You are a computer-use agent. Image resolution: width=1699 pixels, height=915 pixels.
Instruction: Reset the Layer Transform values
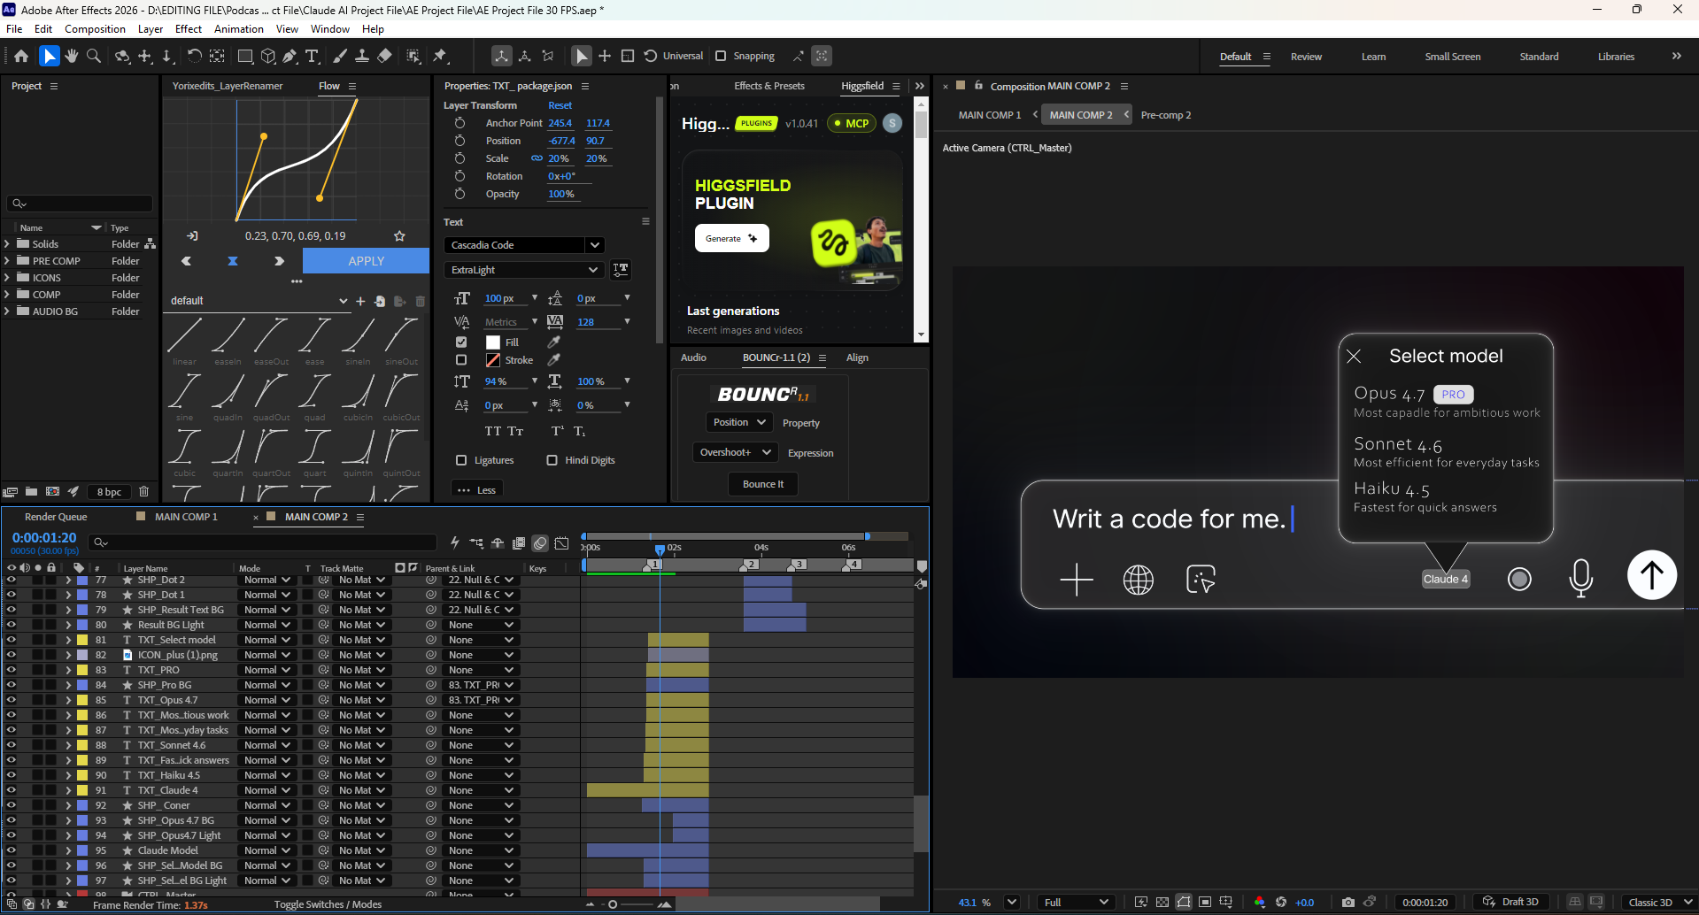point(560,105)
